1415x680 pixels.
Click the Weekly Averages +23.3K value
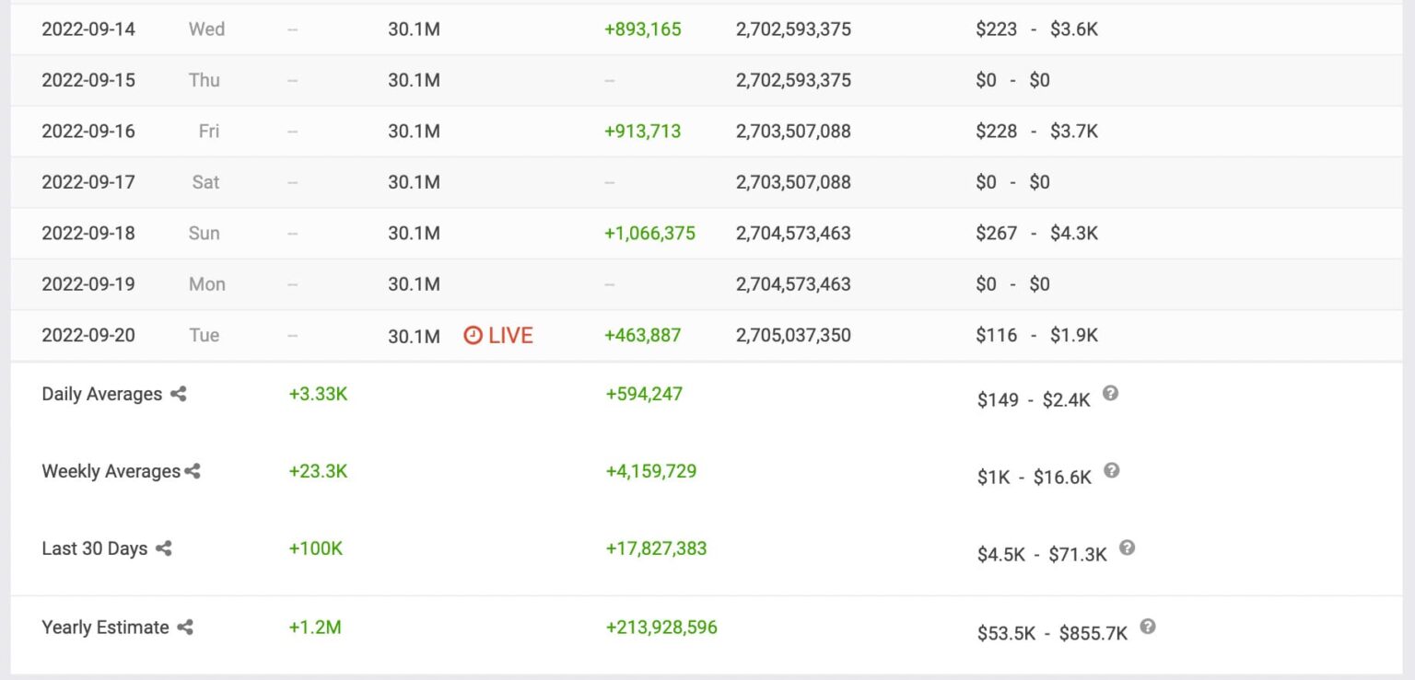(320, 471)
